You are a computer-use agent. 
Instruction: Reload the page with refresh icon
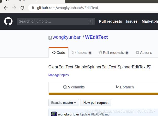click(x=22, y=8)
